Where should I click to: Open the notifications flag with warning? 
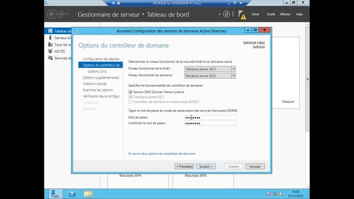point(242,15)
